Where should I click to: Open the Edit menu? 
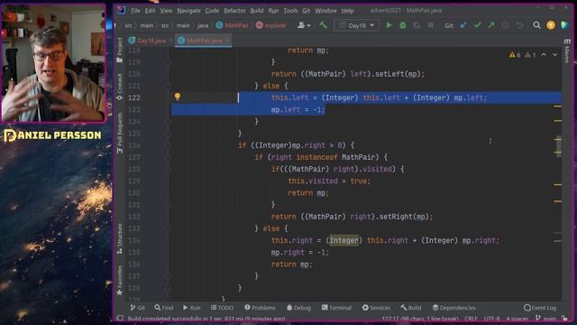tap(150, 10)
